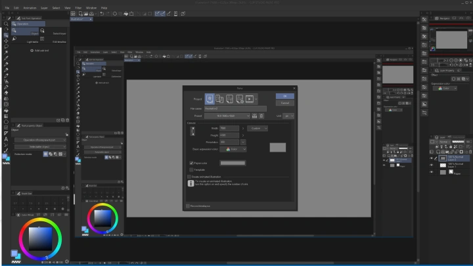Select the Lasso selection tool in outer palette
This screenshot has width=473, height=266.
pyautogui.click(x=6, y=47)
